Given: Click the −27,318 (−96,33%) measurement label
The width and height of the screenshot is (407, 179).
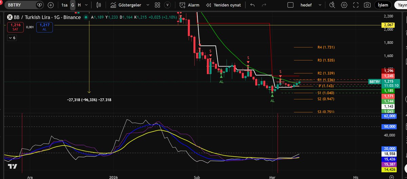Looking at the screenshot, I should (x=89, y=100).
